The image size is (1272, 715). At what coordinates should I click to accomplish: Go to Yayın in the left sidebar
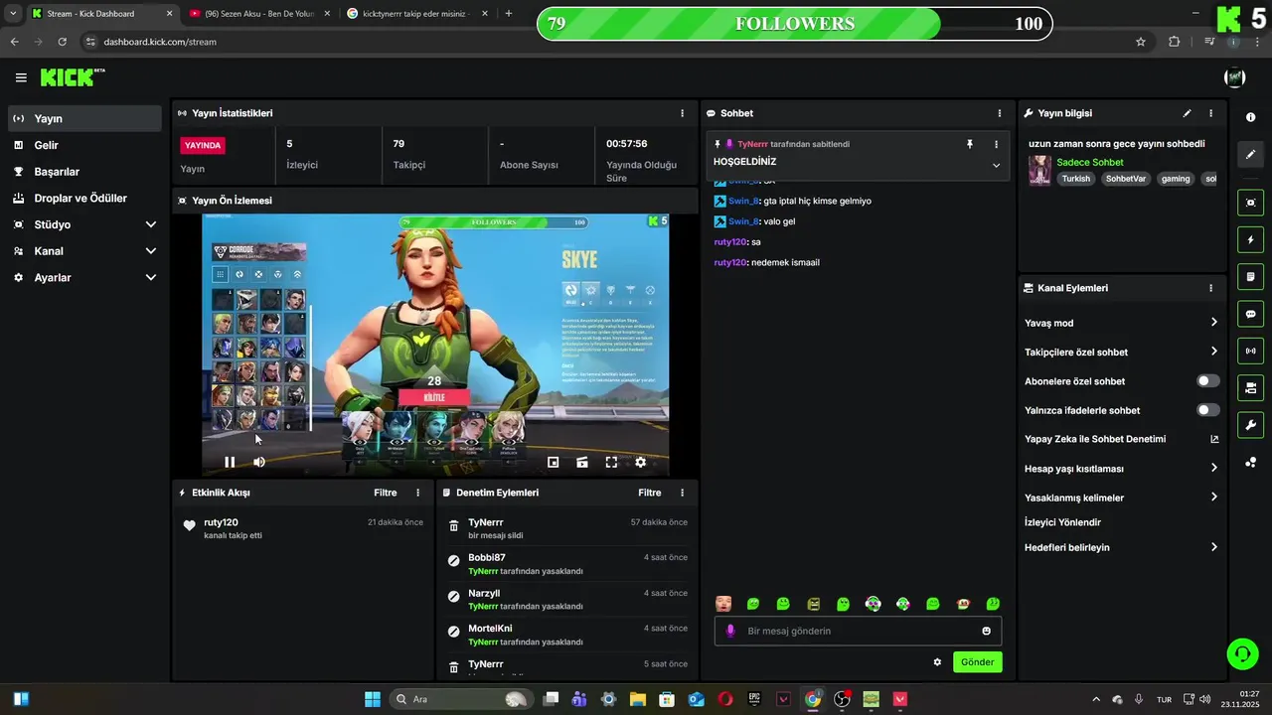point(84,118)
